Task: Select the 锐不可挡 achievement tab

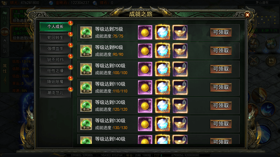Action: (x=55, y=60)
